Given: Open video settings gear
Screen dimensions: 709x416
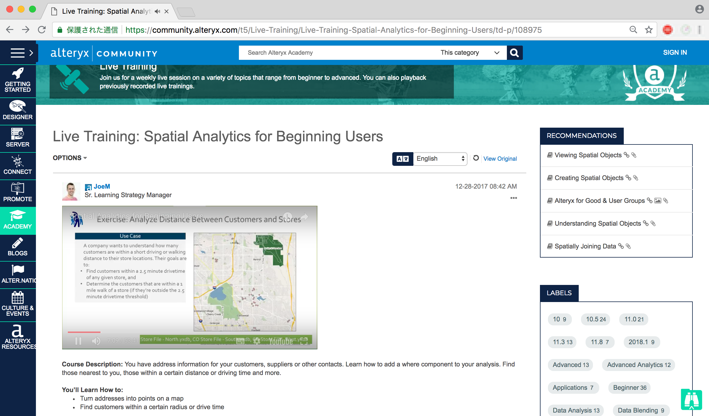Looking at the screenshot, I should (x=257, y=341).
